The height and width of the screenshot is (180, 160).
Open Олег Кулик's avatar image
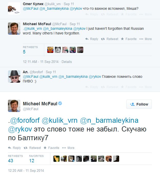pyautogui.click(x=14, y=8)
